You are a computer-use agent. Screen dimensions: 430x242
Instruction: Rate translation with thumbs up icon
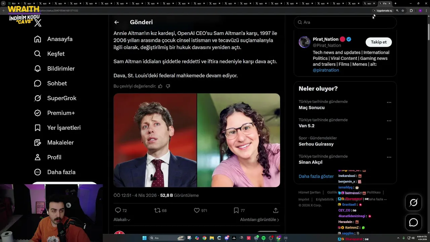click(x=160, y=86)
